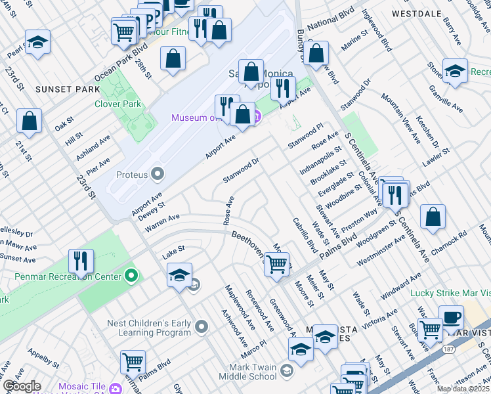Screen dimensions: 491x394
Task: Open restaurant marker at Palms Blvd and Centinela
Action: (x=395, y=196)
